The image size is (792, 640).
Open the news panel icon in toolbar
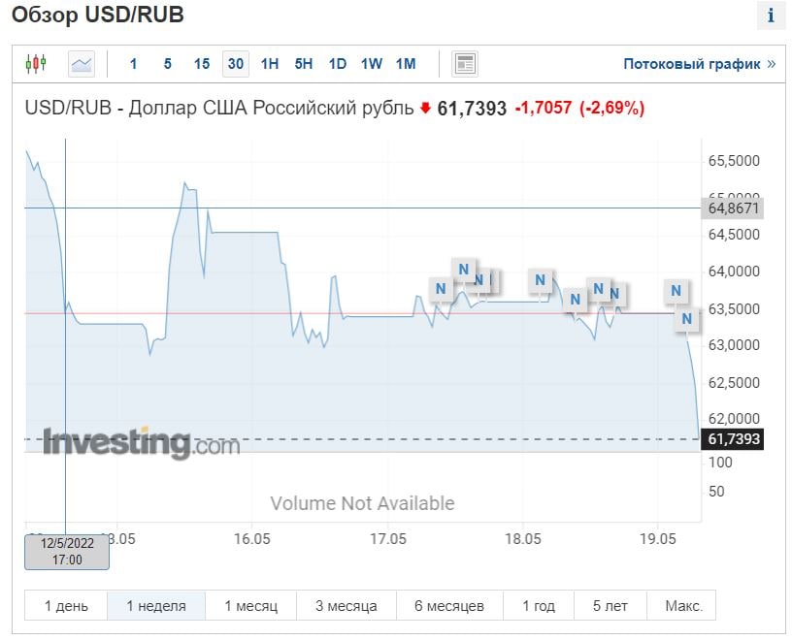(x=465, y=64)
